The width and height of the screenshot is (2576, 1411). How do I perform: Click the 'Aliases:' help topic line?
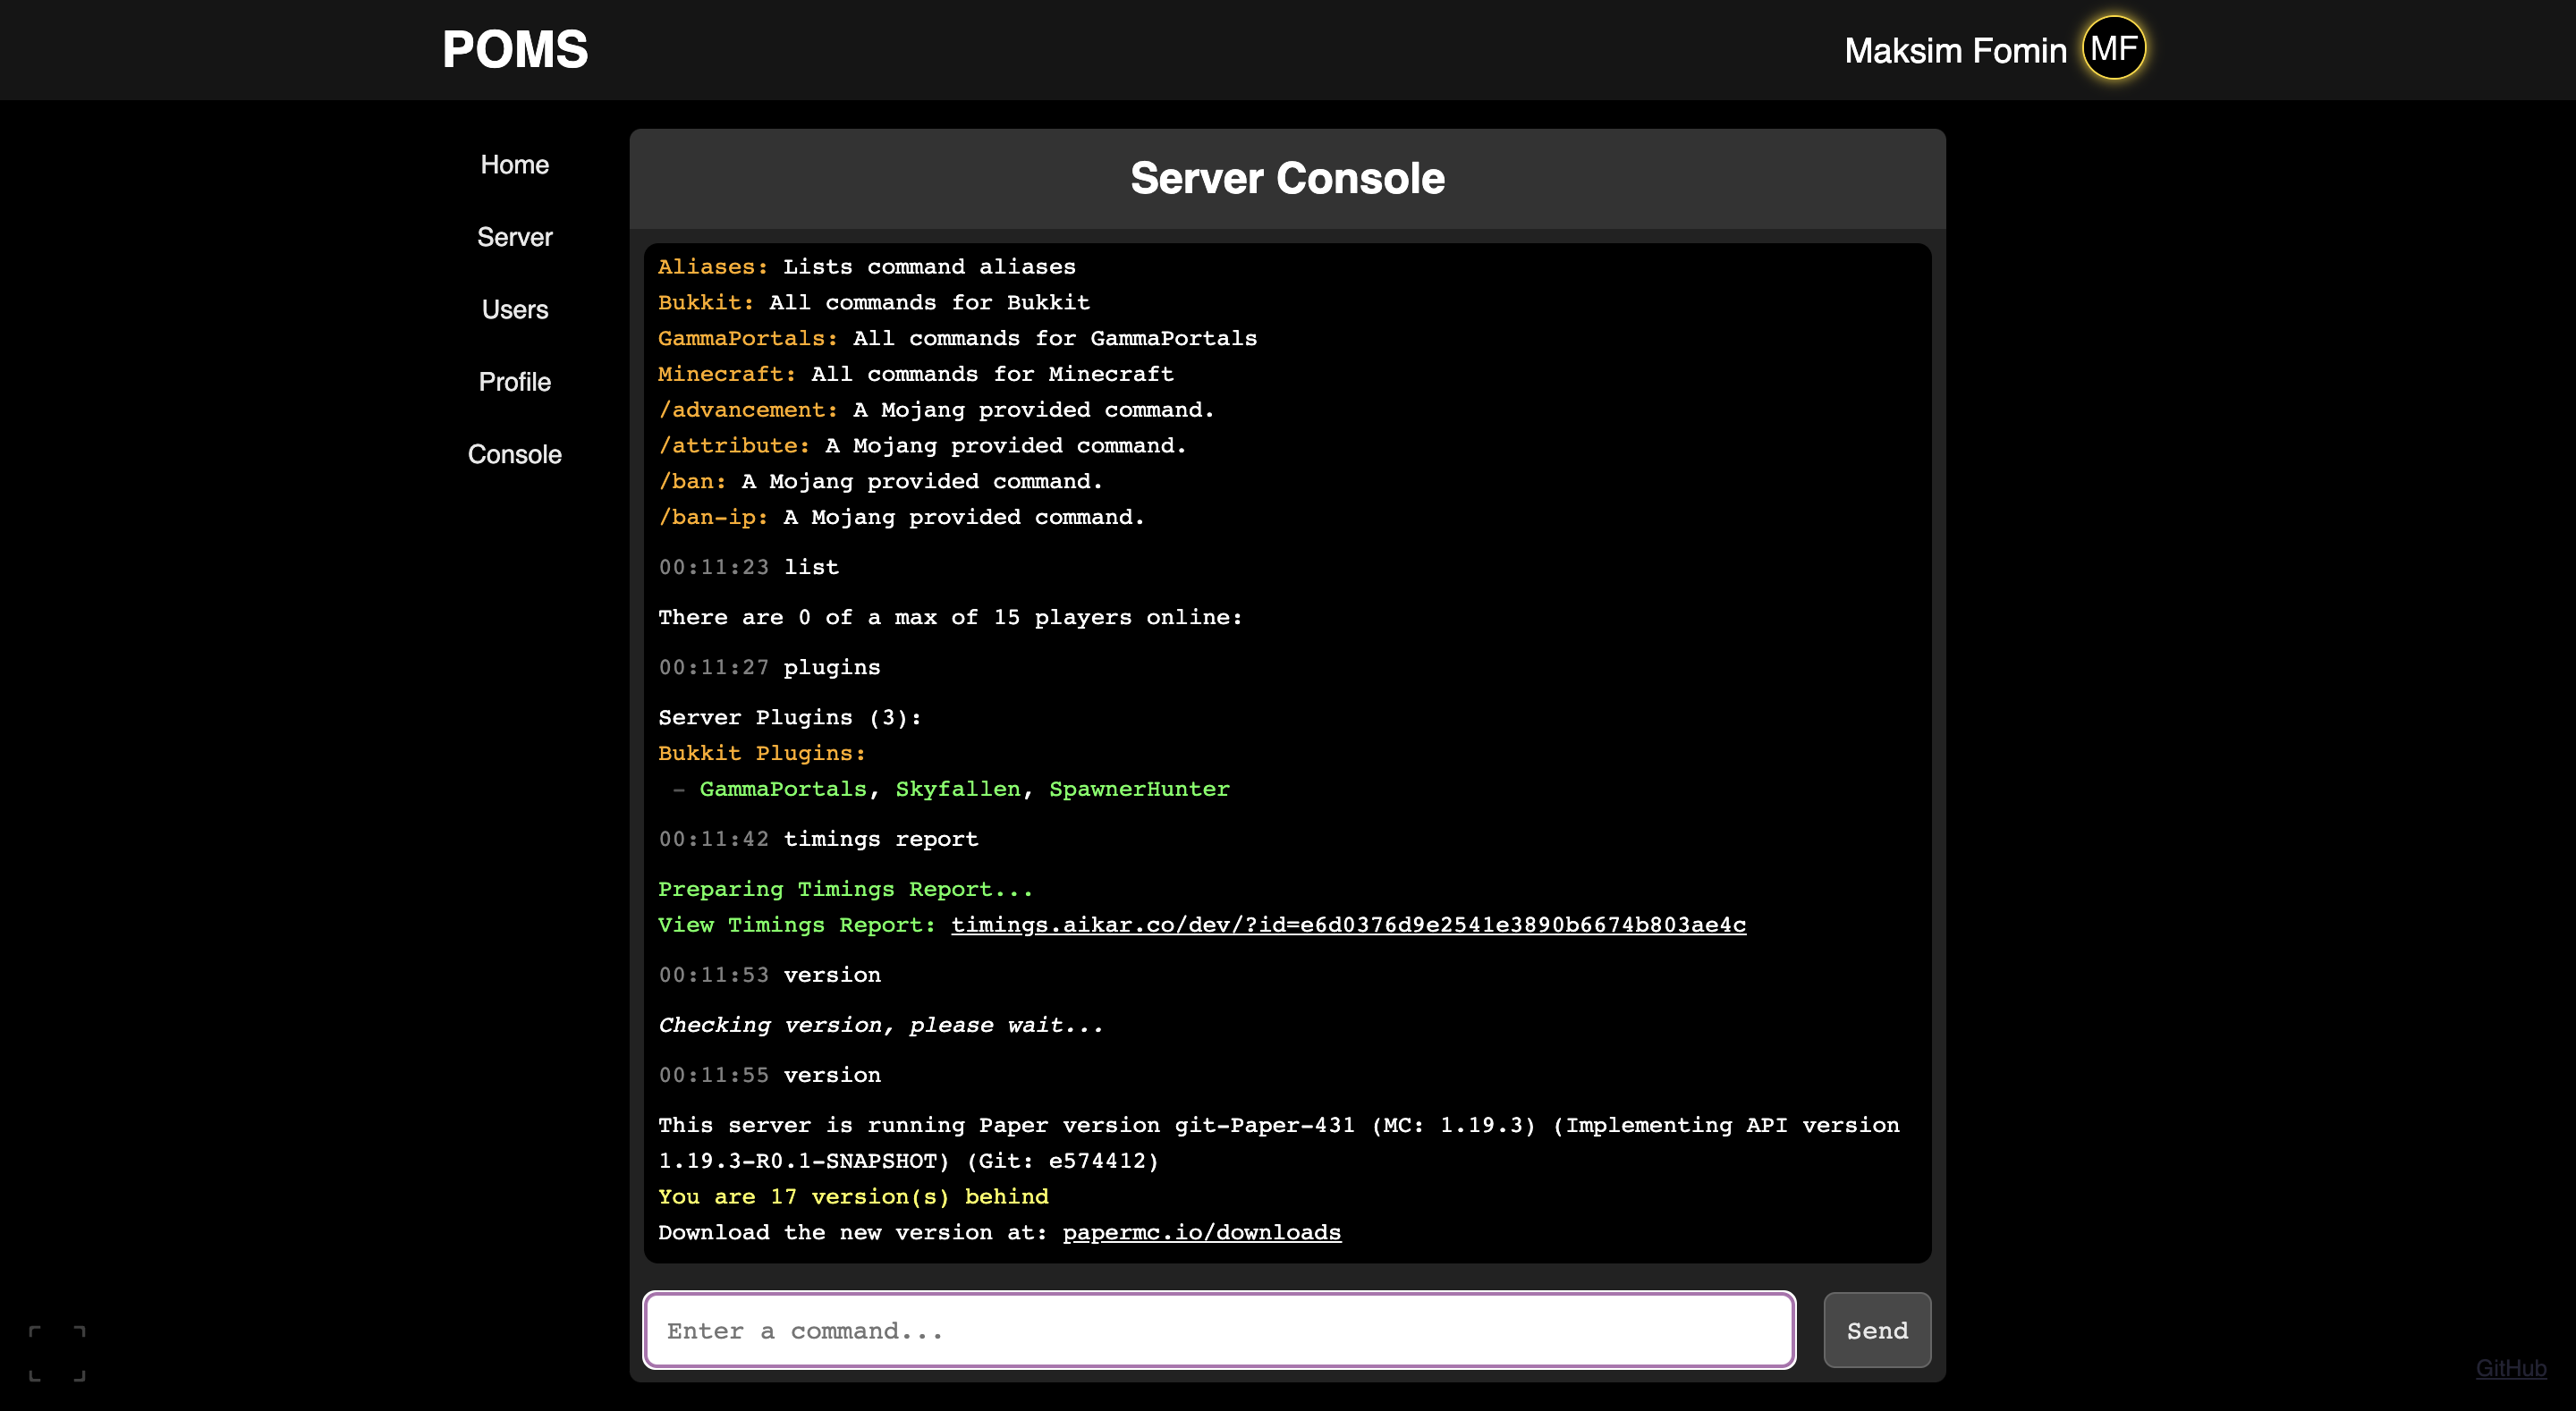tap(867, 267)
